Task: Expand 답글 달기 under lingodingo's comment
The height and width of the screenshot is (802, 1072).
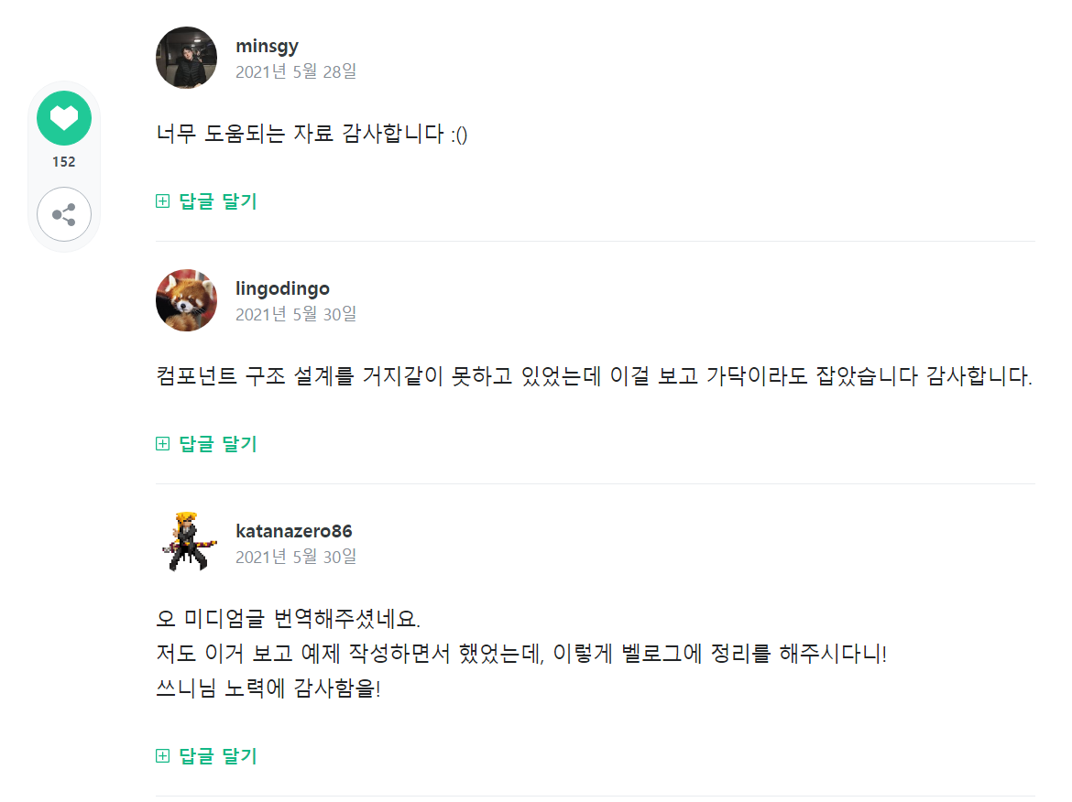Action: click(x=218, y=444)
